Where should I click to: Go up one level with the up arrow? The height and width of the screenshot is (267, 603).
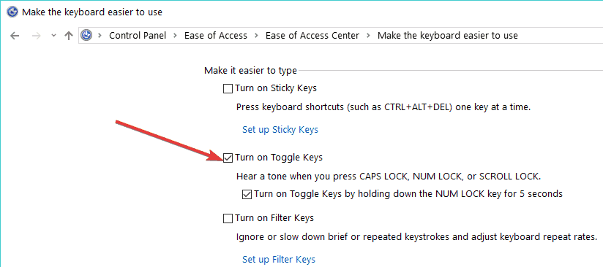click(x=69, y=36)
